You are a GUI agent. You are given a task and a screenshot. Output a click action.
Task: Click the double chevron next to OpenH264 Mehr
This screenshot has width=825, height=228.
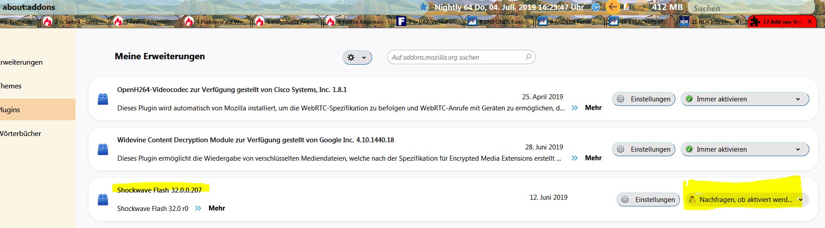click(x=574, y=108)
